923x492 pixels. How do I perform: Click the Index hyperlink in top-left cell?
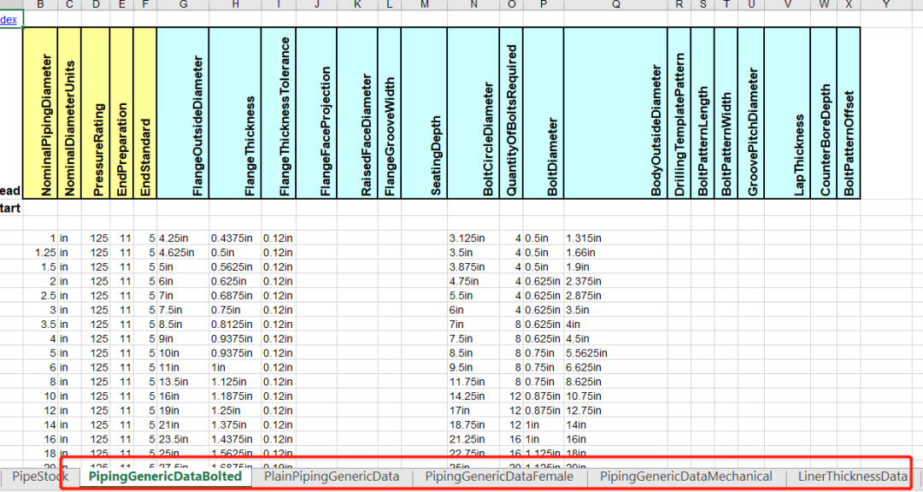(x=9, y=20)
